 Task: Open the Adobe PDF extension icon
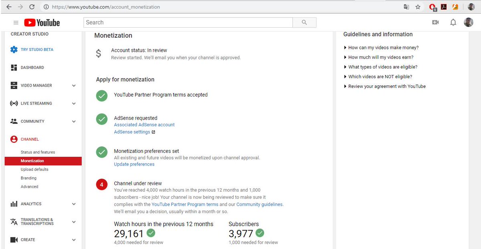pyautogui.click(x=444, y=7)
